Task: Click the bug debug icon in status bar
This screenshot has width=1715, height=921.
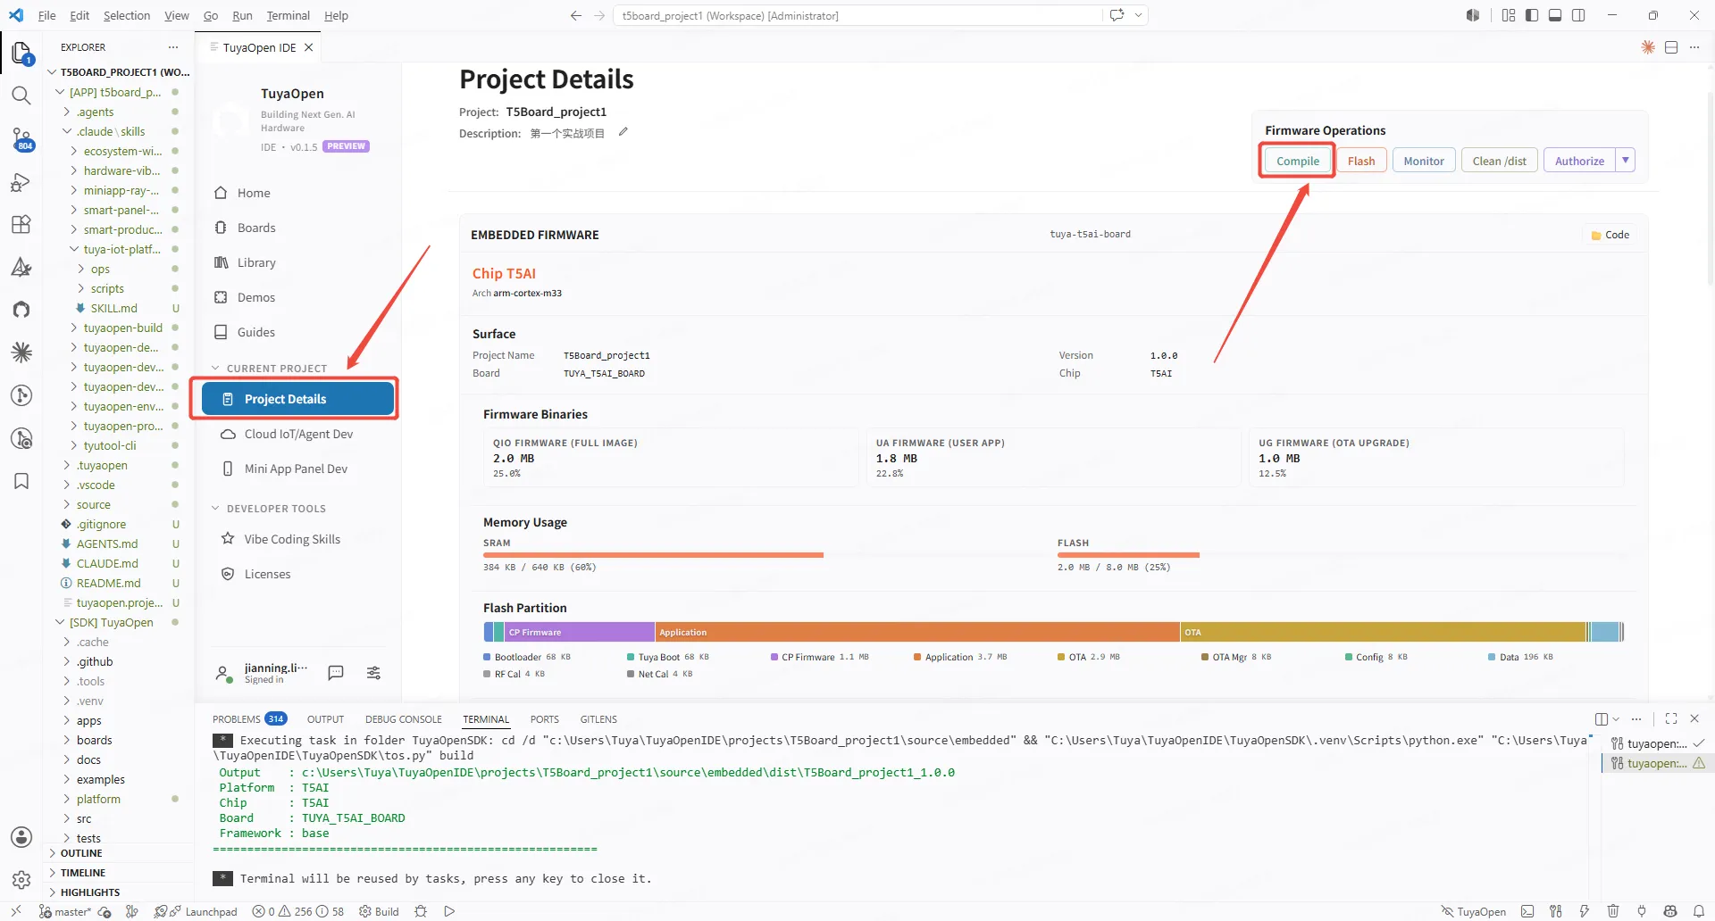Action: tap(421, 911)
